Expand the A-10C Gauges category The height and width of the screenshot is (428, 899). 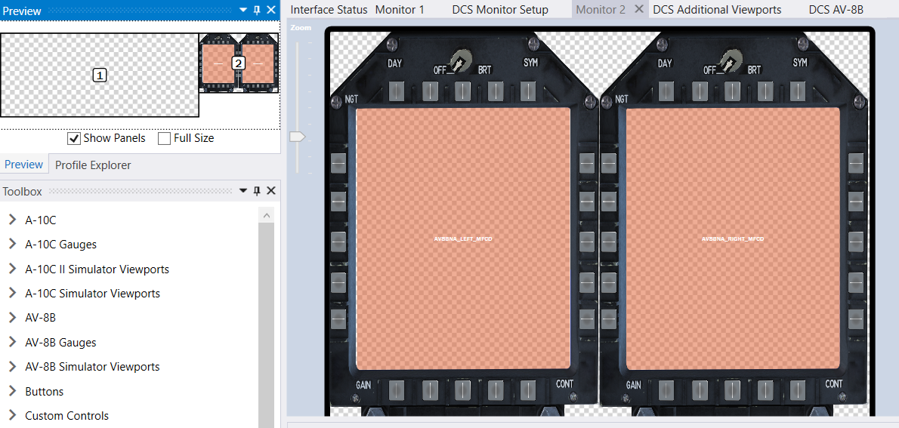(x=12, y=245)
